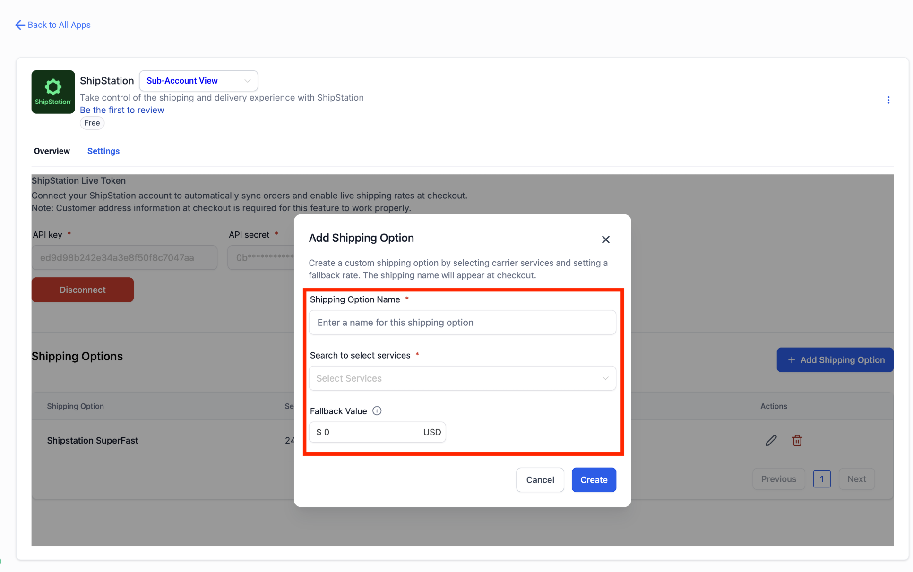Click the Next pagination button
Screen dimensions: 913x572
(x=856, y=479)
